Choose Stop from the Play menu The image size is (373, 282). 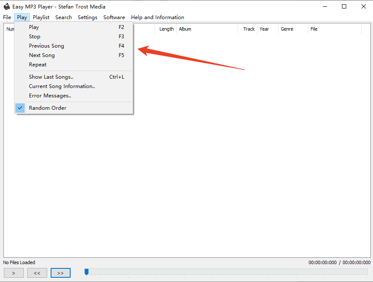pos(74,37)
